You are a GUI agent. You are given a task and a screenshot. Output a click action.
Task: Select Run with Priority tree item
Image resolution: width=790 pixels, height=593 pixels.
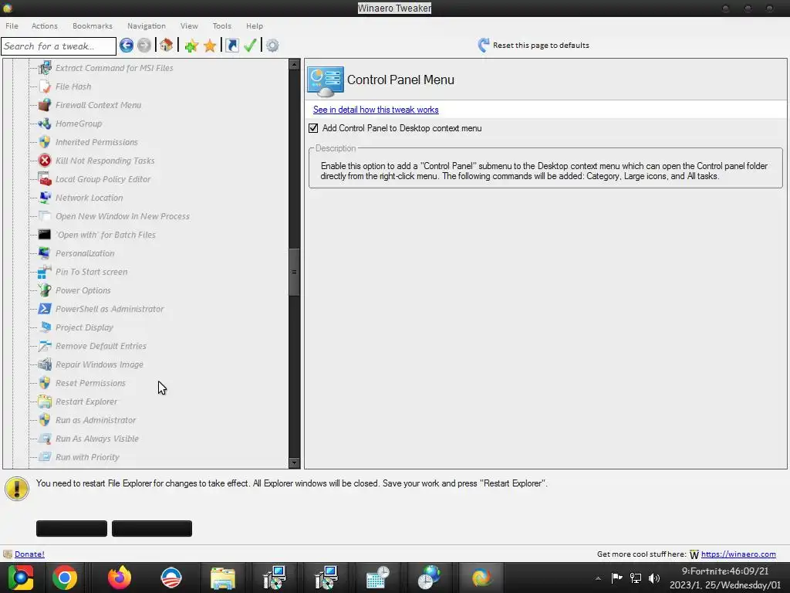87,457
